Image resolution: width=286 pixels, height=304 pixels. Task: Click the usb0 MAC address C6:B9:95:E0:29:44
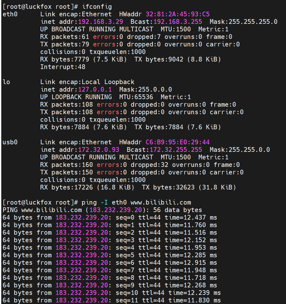(178, 142)
